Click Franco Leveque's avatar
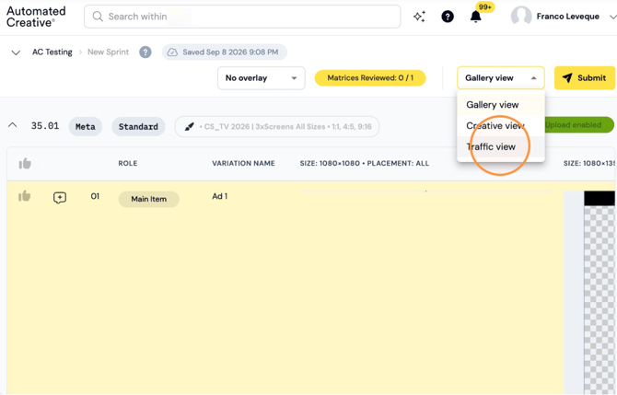This screenshot has width=617, height=395. [x=521, y=17]
